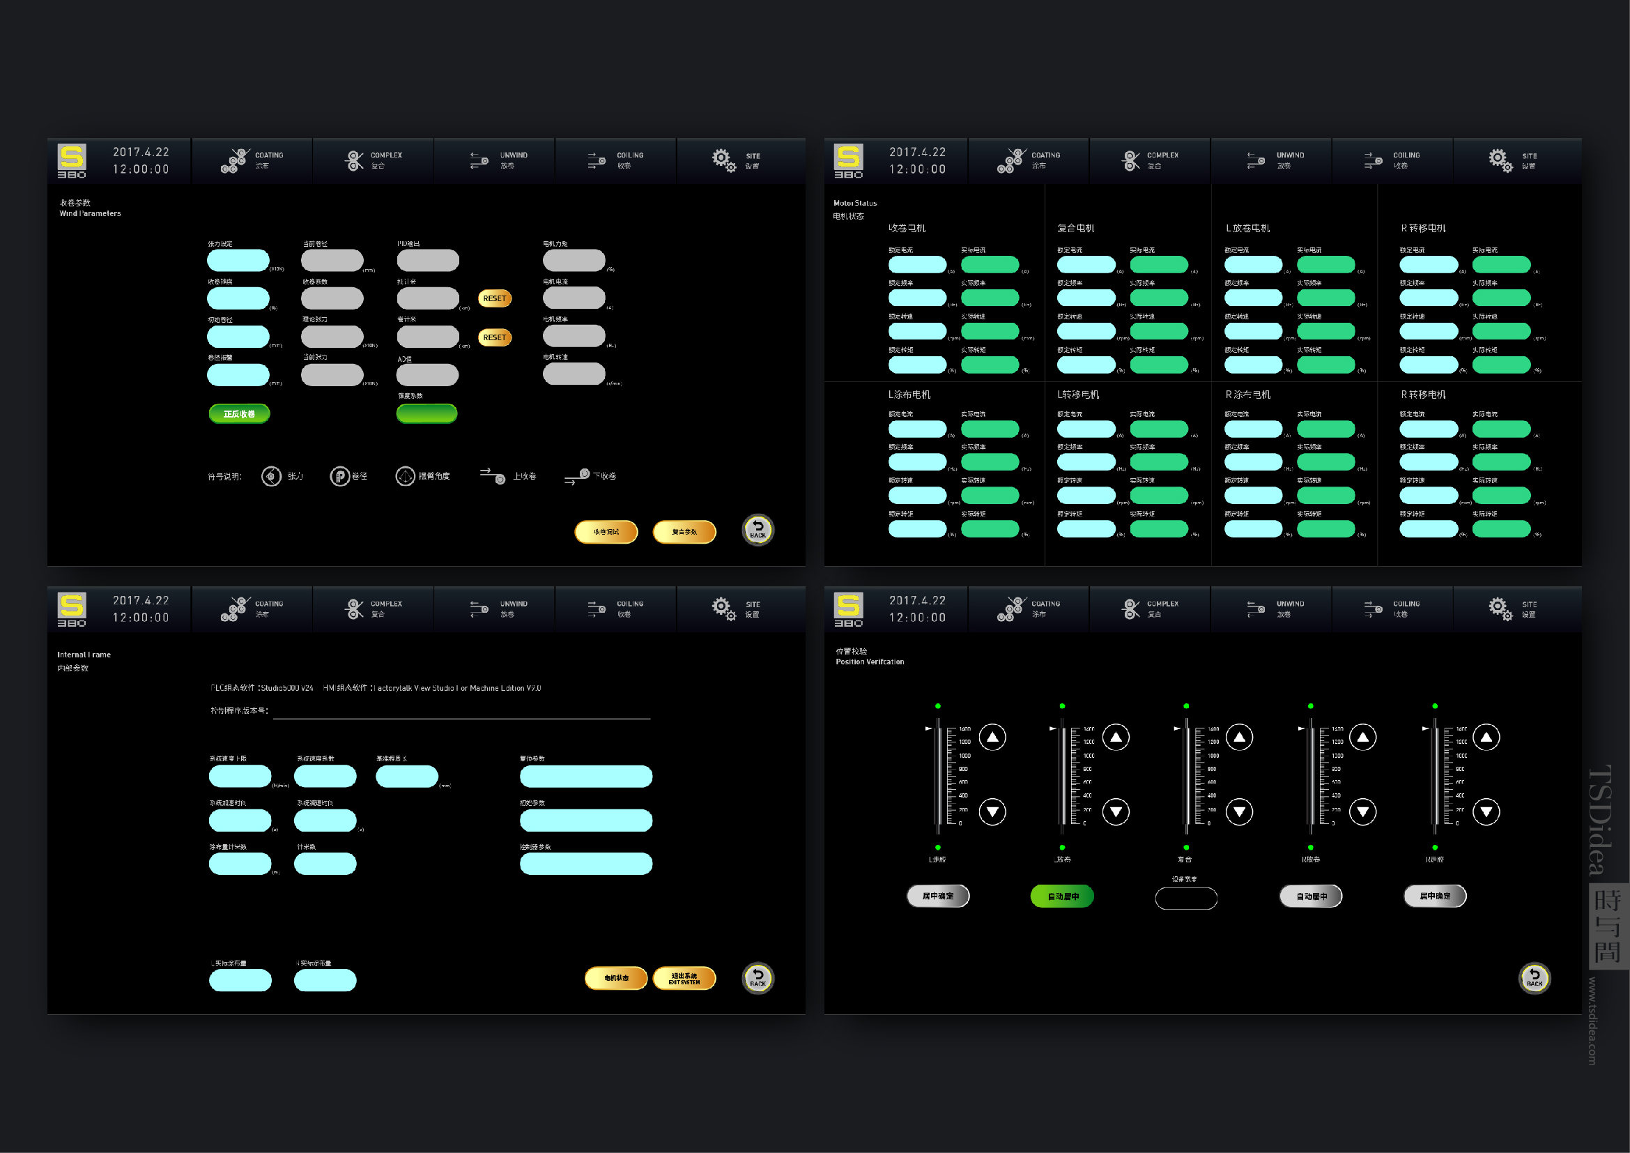Viewport: 1630px width, 1153px height.
Task: Switch to UNWIND tab on Position Verification screen
Action: click(1275, 609)
